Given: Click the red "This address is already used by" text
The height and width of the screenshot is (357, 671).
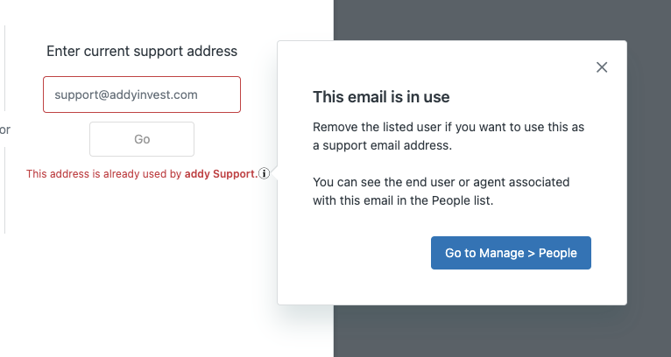Looking at the screenshot, I should [103, 174].
